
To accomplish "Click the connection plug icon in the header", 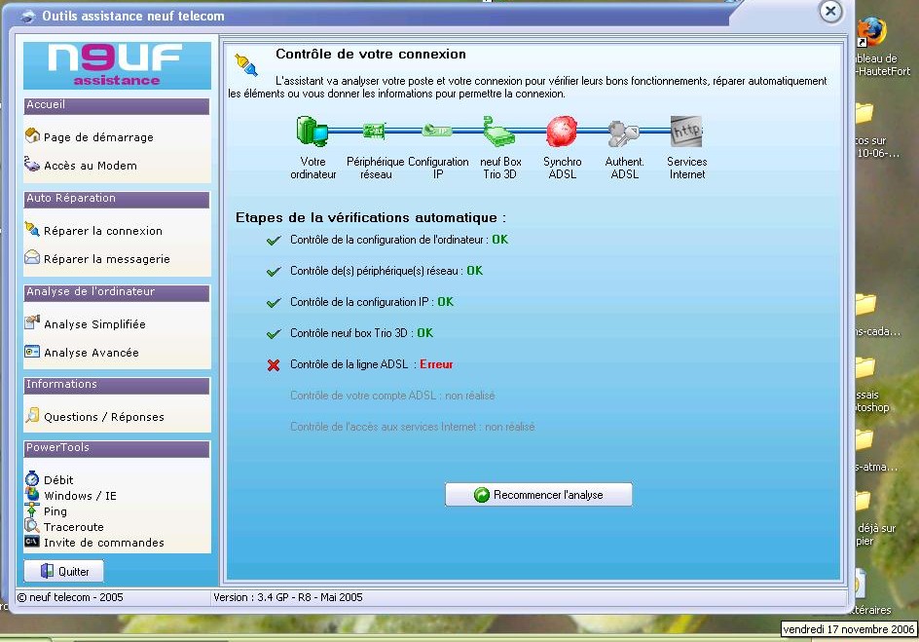I will coord(246,65).
